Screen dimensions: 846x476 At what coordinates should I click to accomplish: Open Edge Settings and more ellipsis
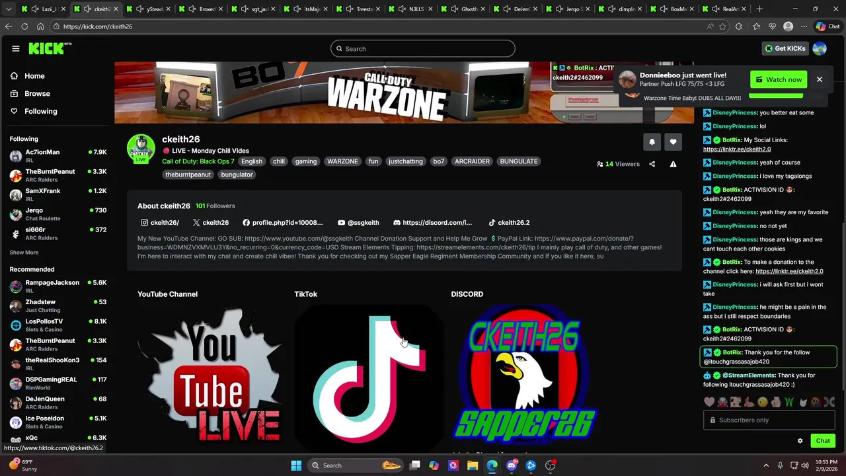(x=804, y=26)
